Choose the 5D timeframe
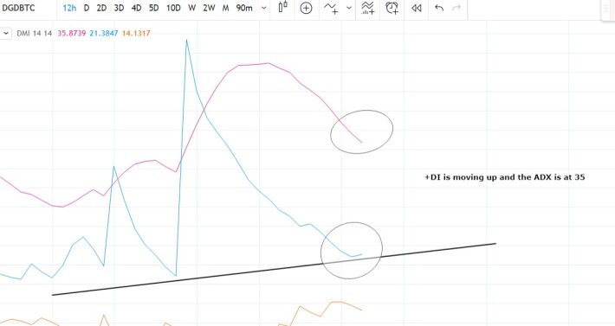The height and width of the screenshot is (326, 615). pos(154,8)
